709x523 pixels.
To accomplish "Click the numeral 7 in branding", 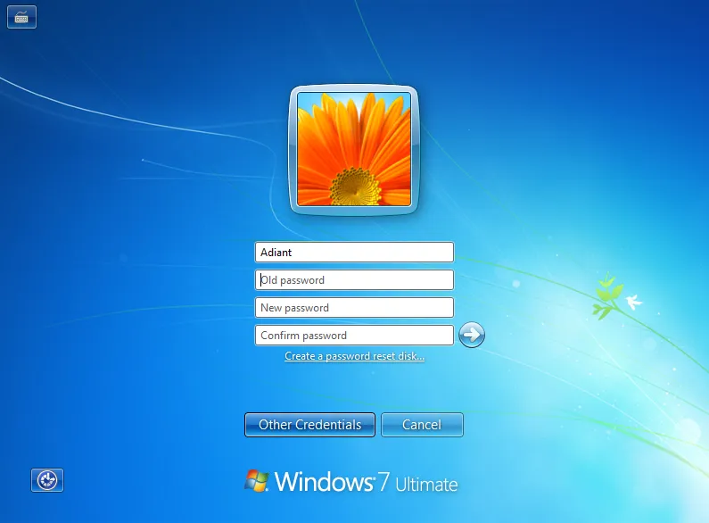I will pos(383,481).
